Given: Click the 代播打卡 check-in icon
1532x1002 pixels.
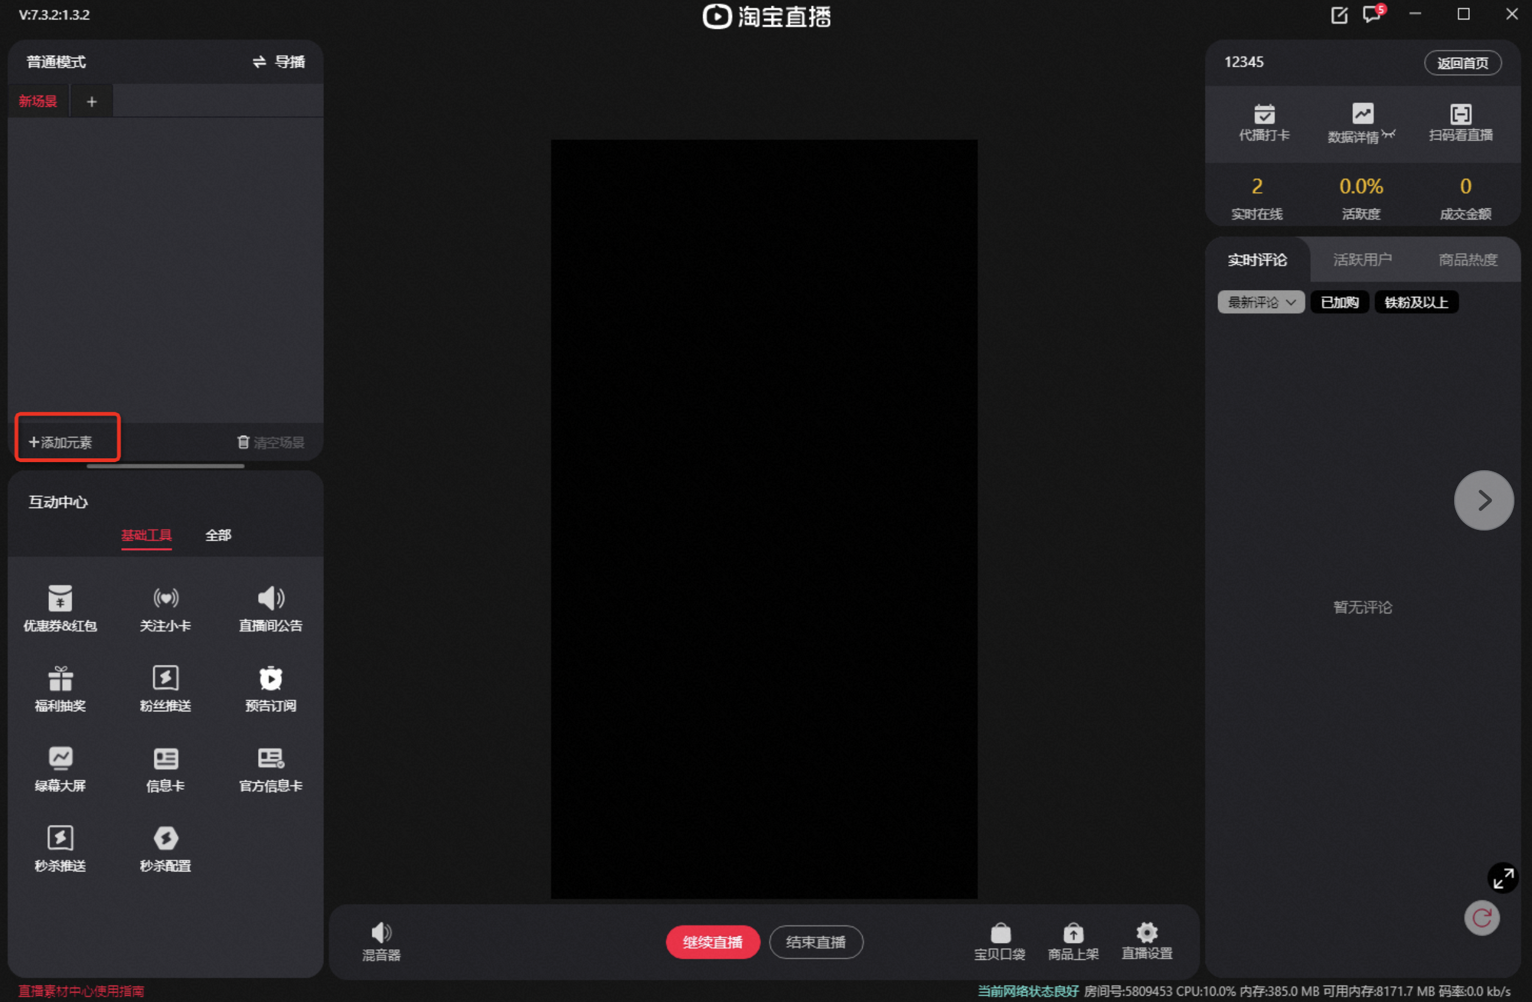Looking at the screenshot, I should [x=1265, y=122].
